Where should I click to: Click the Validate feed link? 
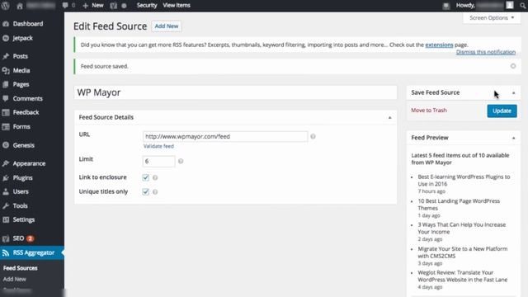point(158,146)
